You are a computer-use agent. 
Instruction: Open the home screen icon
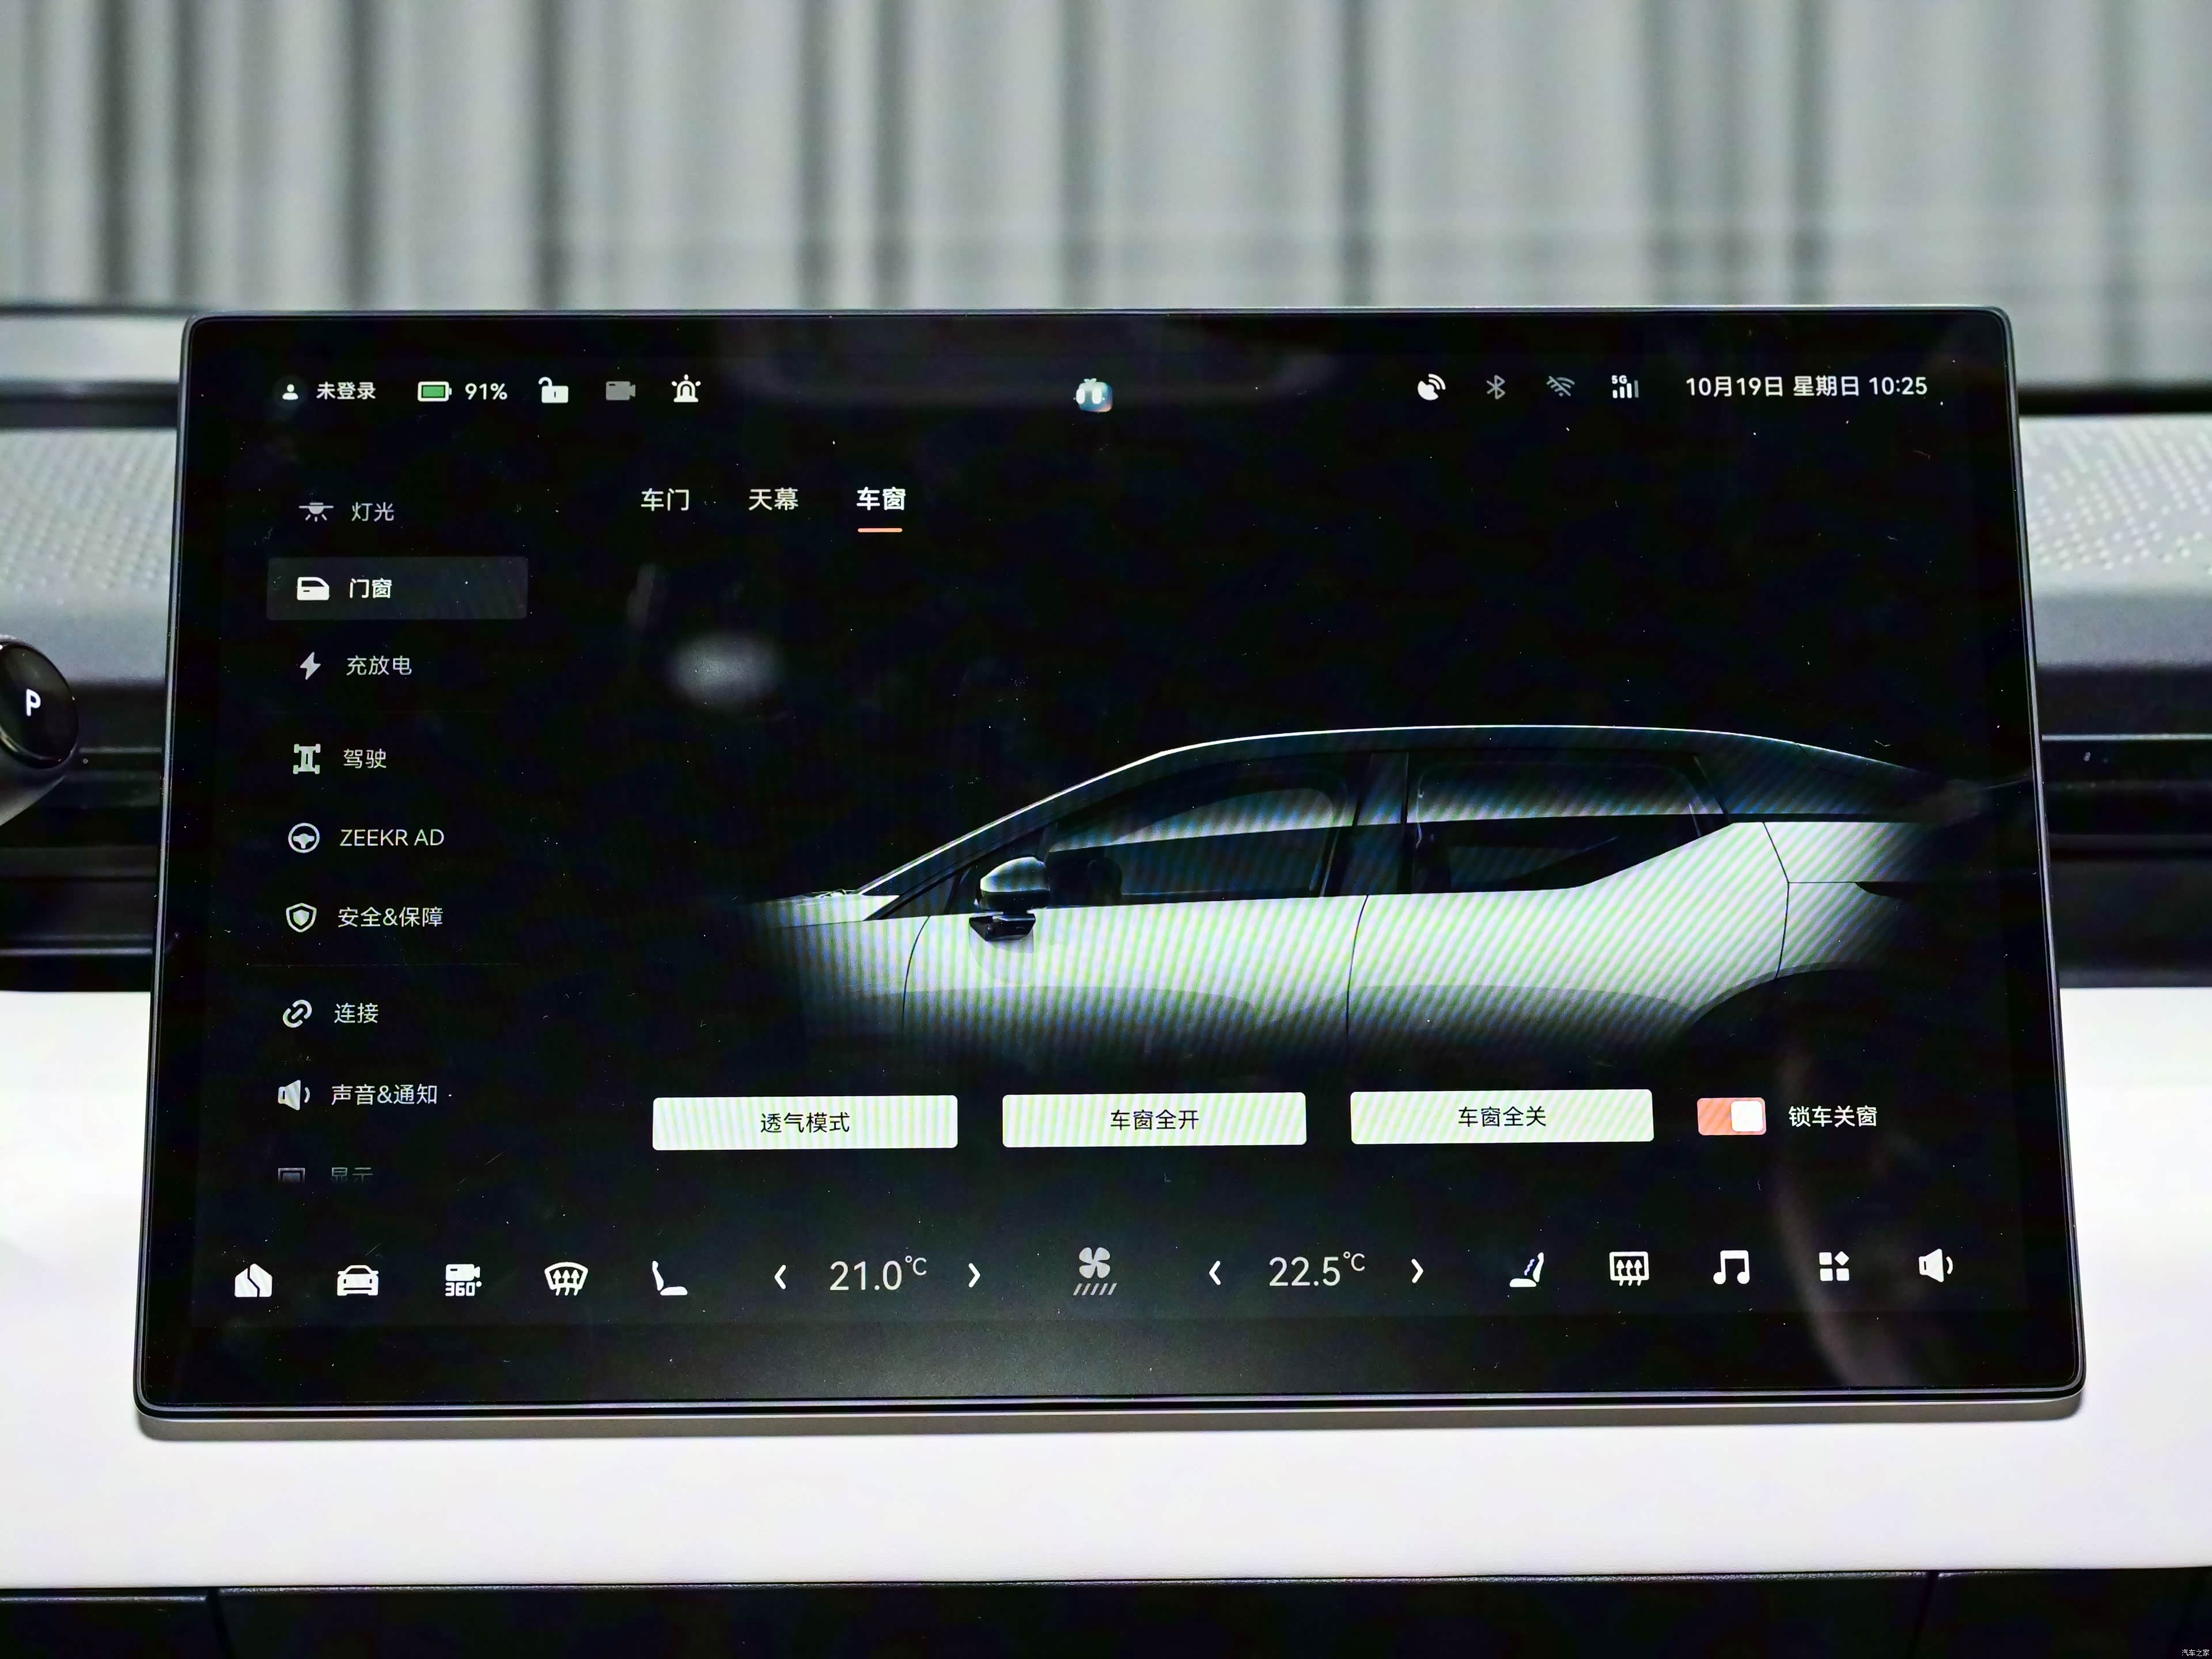253,1280
